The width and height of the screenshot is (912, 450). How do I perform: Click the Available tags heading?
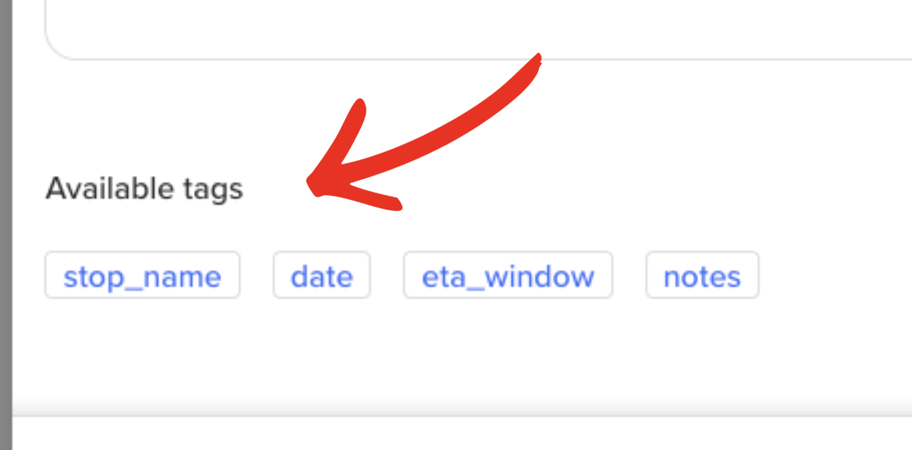click(144, 188)
